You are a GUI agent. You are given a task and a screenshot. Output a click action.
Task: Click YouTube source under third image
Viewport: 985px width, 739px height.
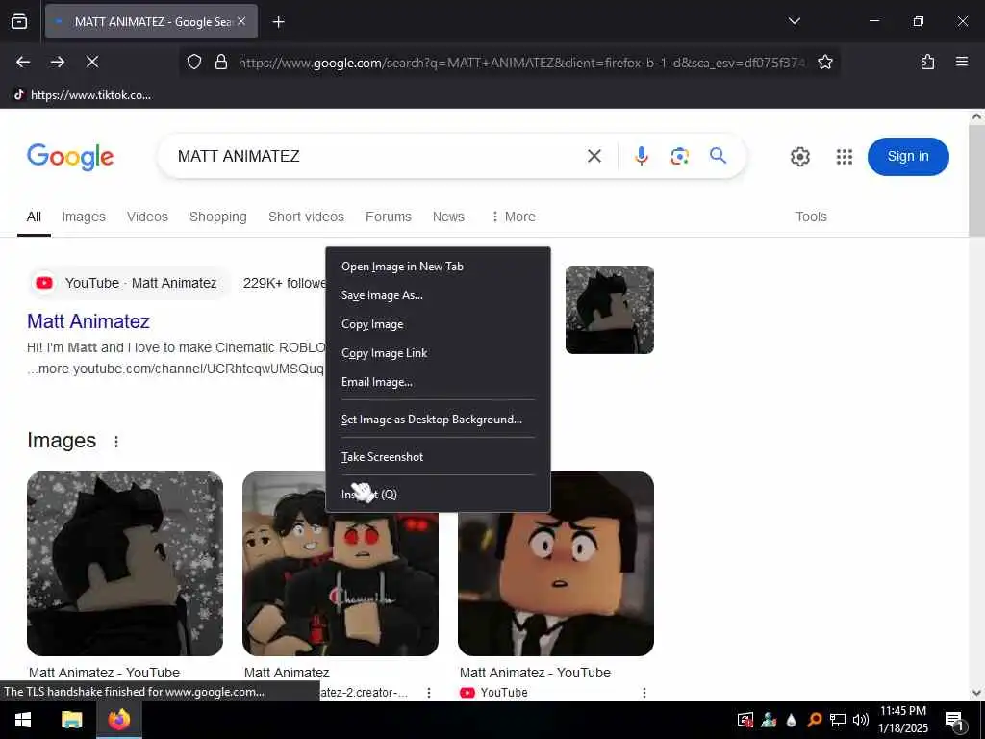[493, 693]
